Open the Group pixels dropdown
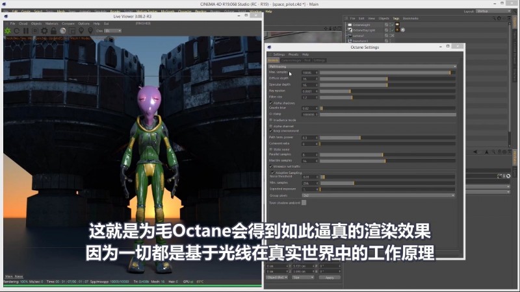 pyautogui.click(x=378, y=195)
